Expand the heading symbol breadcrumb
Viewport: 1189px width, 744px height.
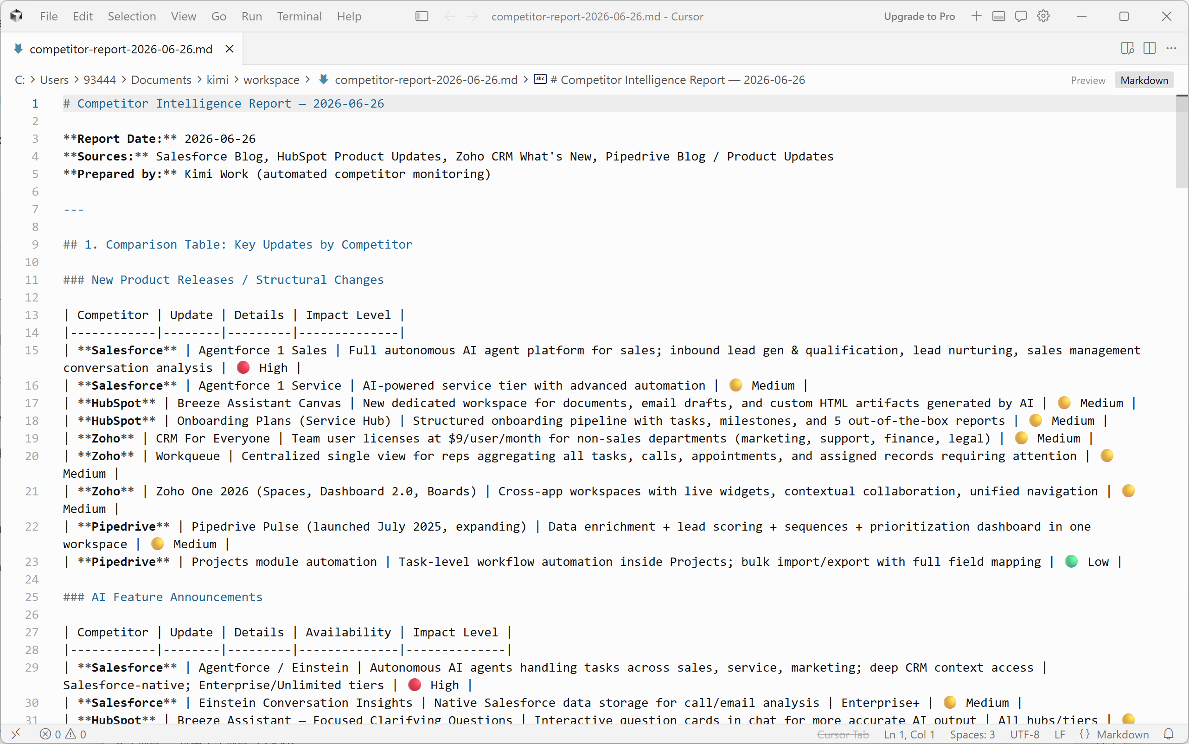click(x=678, y=80)
